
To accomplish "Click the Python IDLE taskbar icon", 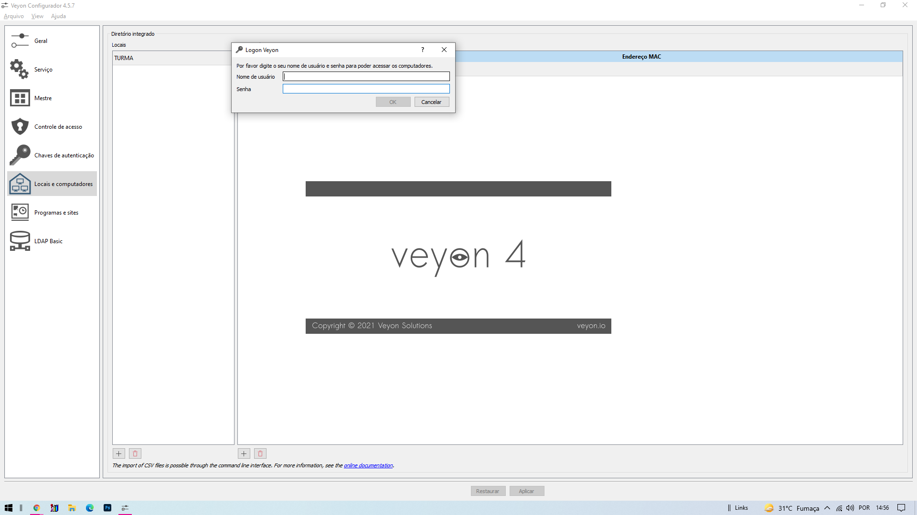I will [x=54, y=508].
